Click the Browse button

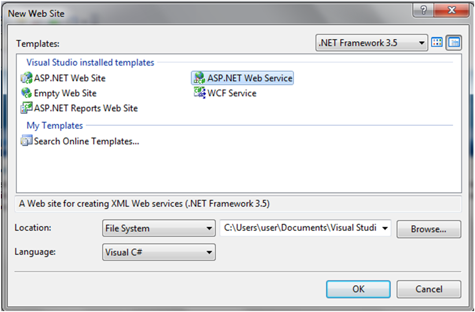pos(428,229)
